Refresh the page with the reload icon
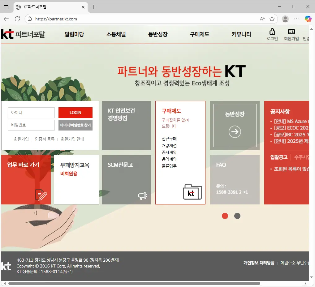Screen dimensions: 315x287 point(17,19)
